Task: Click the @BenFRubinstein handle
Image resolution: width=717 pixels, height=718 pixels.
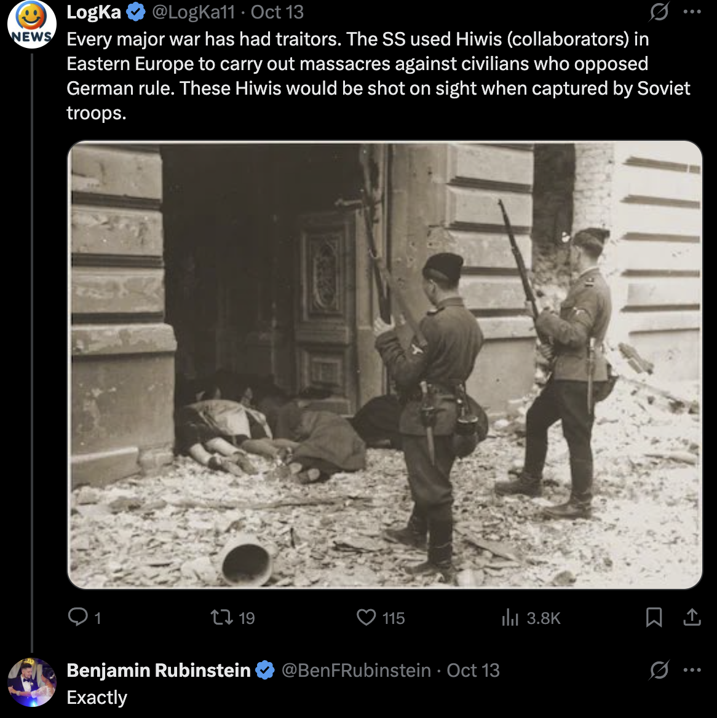Action: [356, 670]
